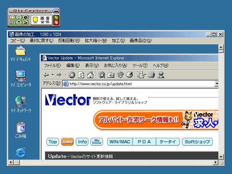The width and height of the screenshot is (232, 174).
Task: Click the Vector logo on the web page
Action: pyautogui.click(x=68, y=100)
